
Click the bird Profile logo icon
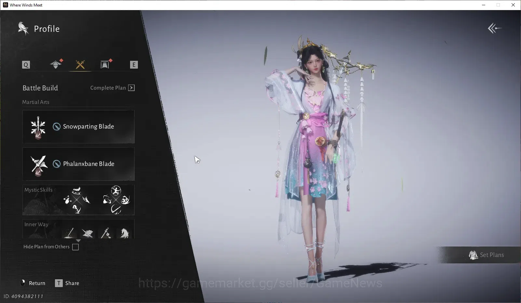pyautogui.click(x=23, y=29)
